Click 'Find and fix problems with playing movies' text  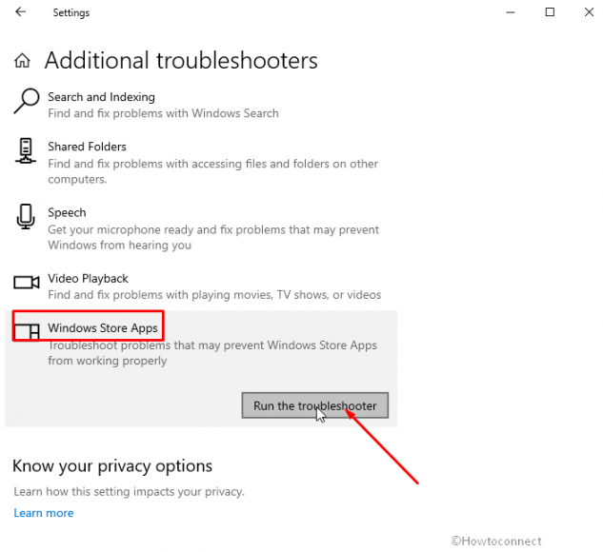pyautogui.click(x=214, y=295)
